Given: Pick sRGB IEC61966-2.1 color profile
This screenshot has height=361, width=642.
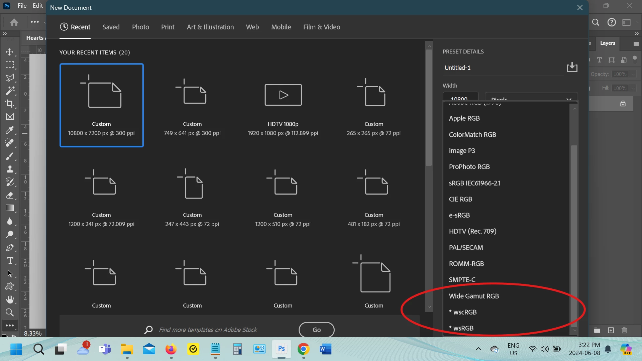Looking at the screenshot, I should point(474,183).
